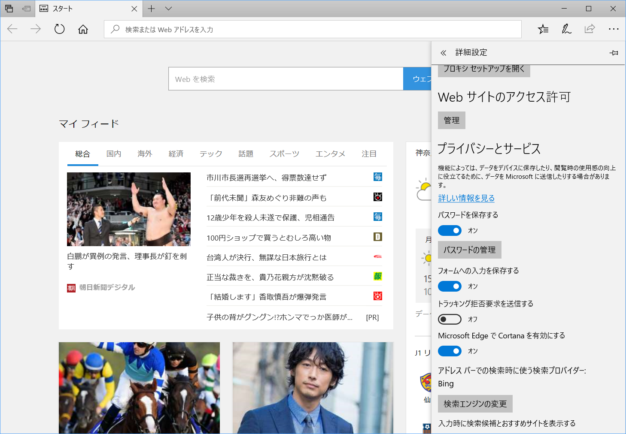Collapse the 詳細設定 pane with « chevron
626x434 pixels.
click(x=443, y=52)
